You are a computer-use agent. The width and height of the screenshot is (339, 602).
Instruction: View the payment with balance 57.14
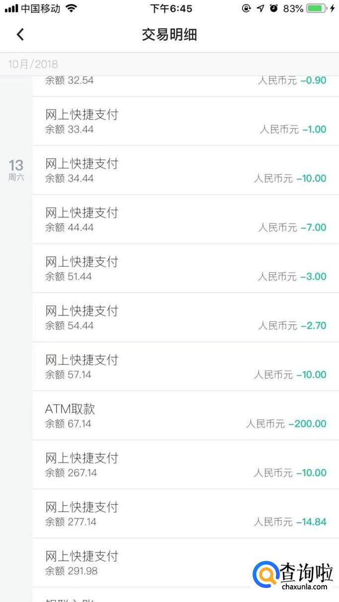coord(185,367)
